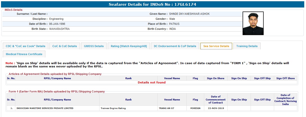This screenshot has height=117, width=306.
Task: Switch to CoC & CoE Details tab
Action: [x=65, y=46]
